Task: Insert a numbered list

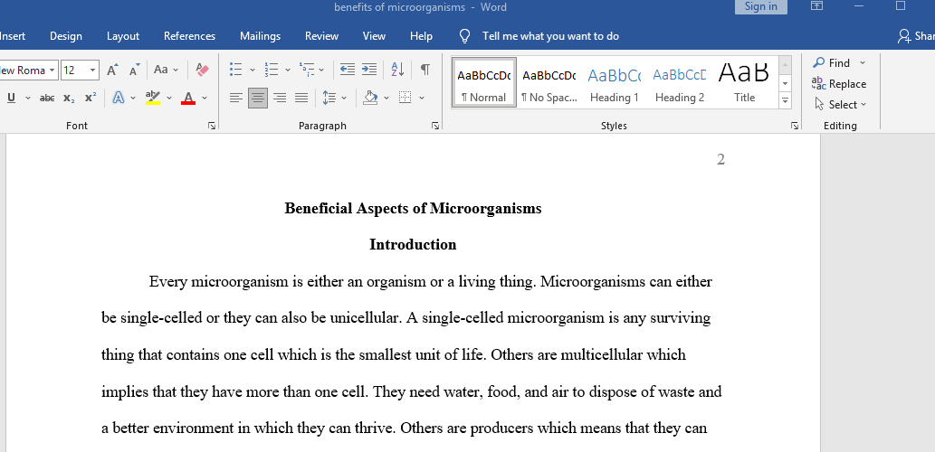Action: pos(272,70)
